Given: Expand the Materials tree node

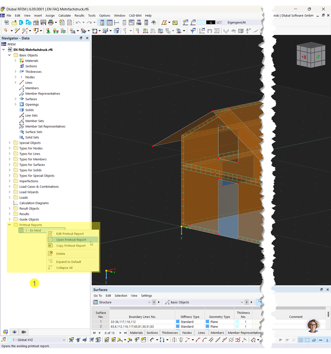Looking at the screenshot, I should tap(15, 61).
